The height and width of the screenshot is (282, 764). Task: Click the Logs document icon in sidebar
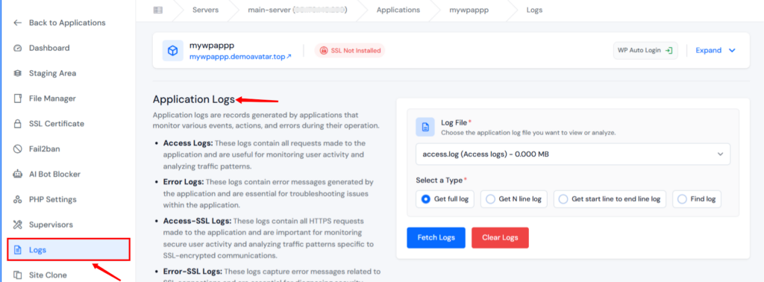click(x=18, y=251)
